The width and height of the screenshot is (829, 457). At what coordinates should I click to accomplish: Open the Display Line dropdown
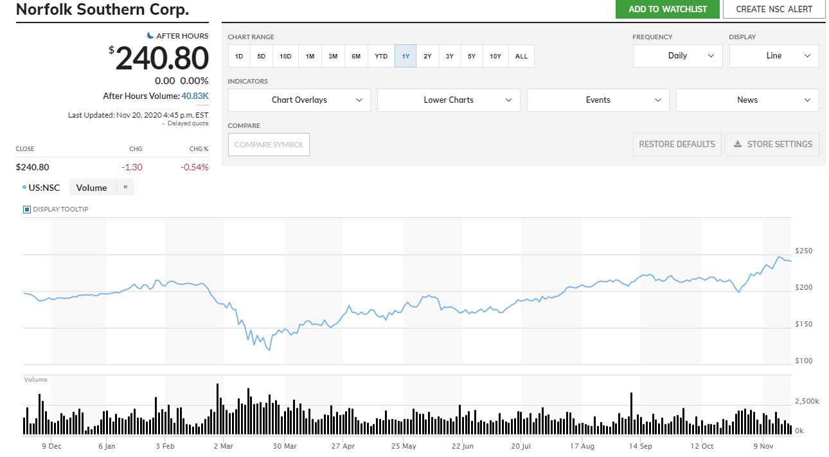click(x=774, y=56)
